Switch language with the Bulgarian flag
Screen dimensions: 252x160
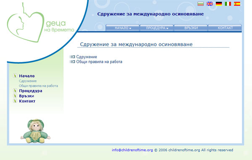200,4
